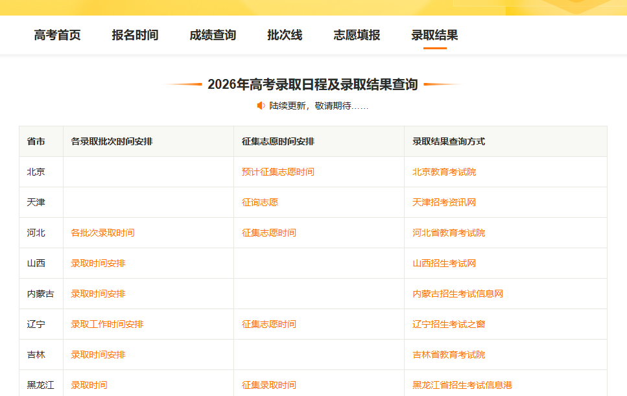Viewport: 627px width, 396px height.
Task: Select the 录取结果 tab
Action: click(x=434, y=35)
